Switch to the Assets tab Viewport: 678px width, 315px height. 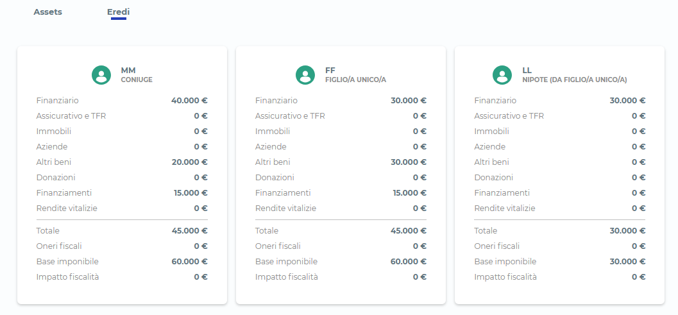tap(48, 12)
